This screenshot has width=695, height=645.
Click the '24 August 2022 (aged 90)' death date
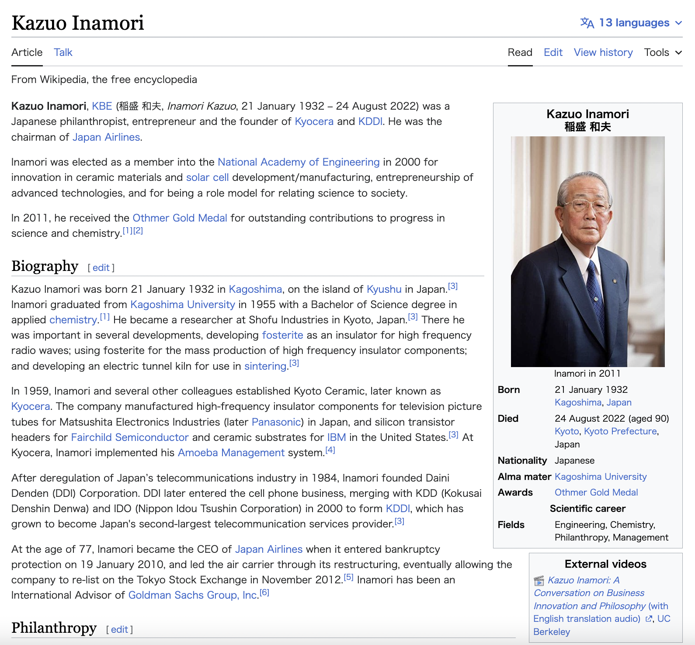pyautogui.click(x=612, y=419)
